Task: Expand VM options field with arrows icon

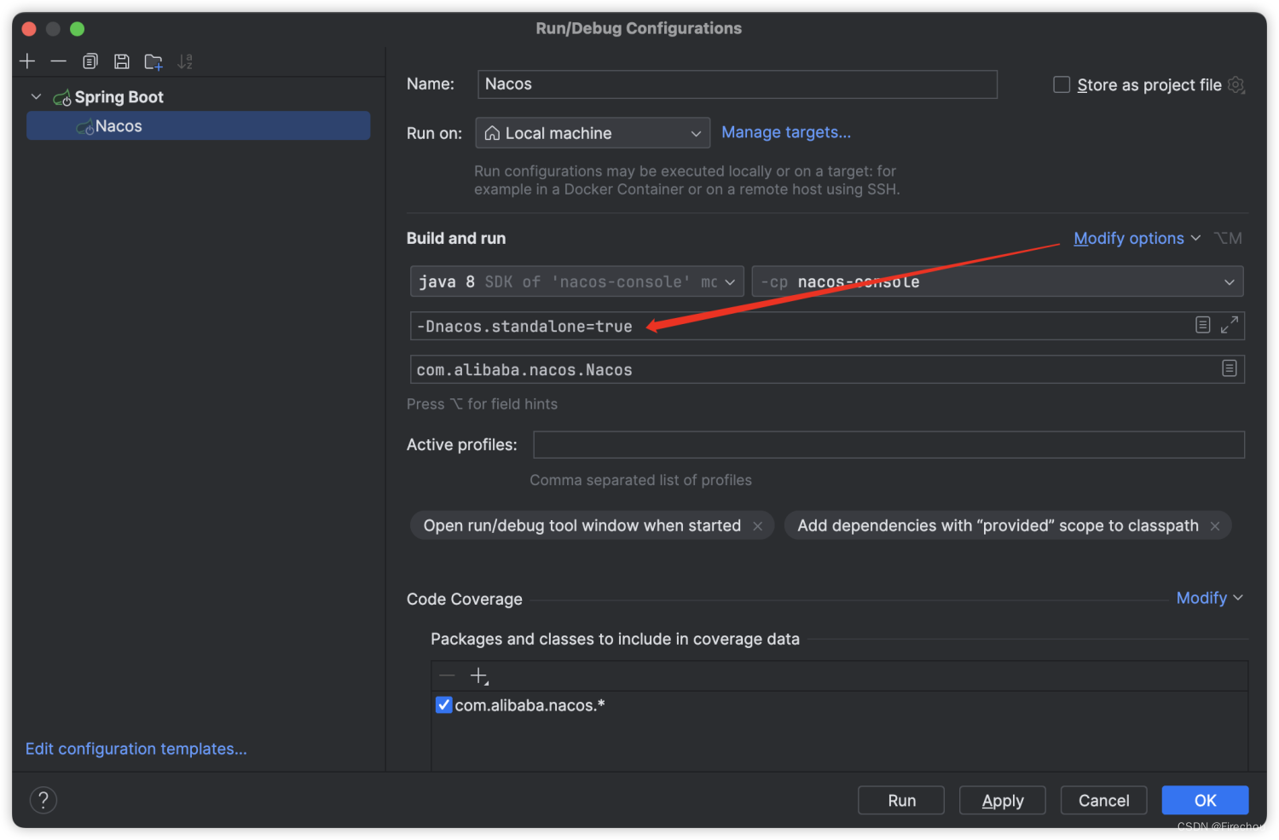Action: (x=1230, y=325)
